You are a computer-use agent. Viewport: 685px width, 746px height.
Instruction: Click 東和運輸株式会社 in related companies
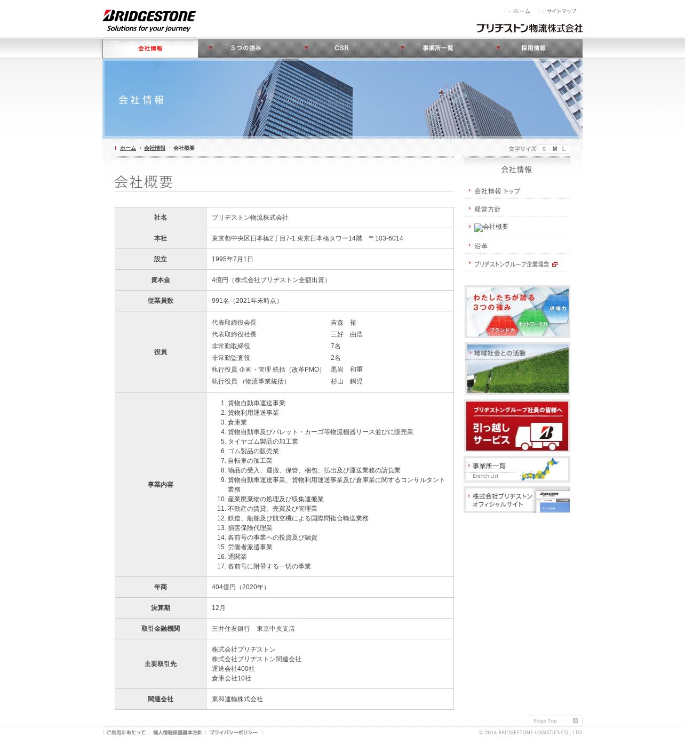[237, 699]
